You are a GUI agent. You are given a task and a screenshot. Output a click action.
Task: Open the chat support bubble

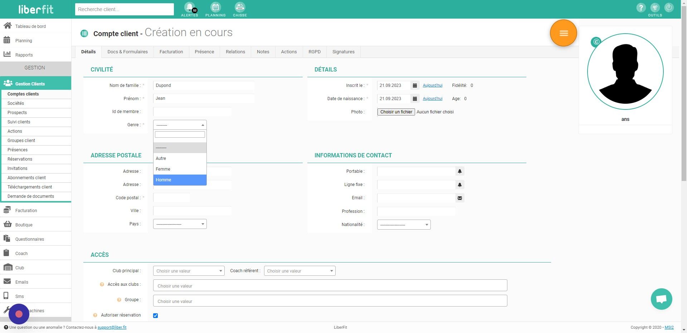point(661,299)
